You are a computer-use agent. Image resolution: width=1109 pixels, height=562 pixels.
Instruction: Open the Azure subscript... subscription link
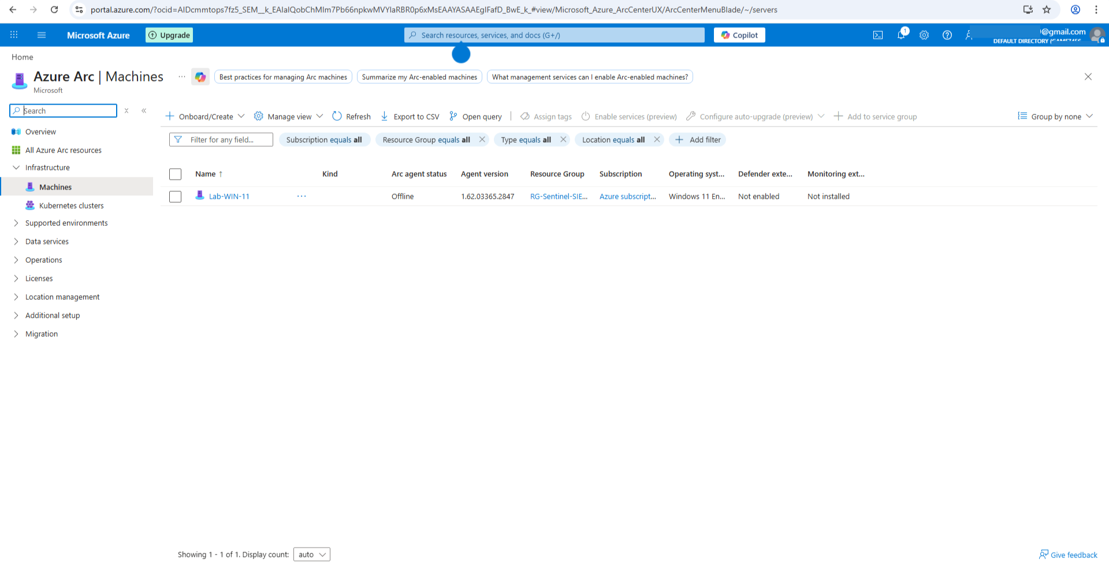tap(628, 196)
